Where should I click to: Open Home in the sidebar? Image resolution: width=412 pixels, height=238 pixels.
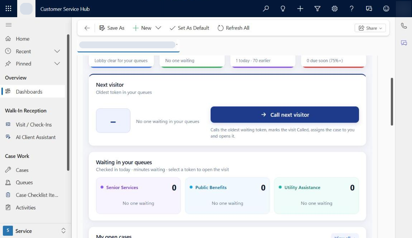coord(33,39)
